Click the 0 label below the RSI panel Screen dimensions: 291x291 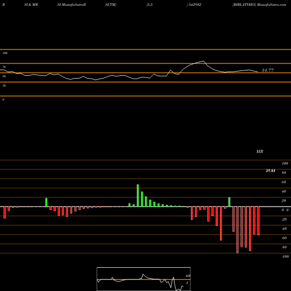coord(3,100)
